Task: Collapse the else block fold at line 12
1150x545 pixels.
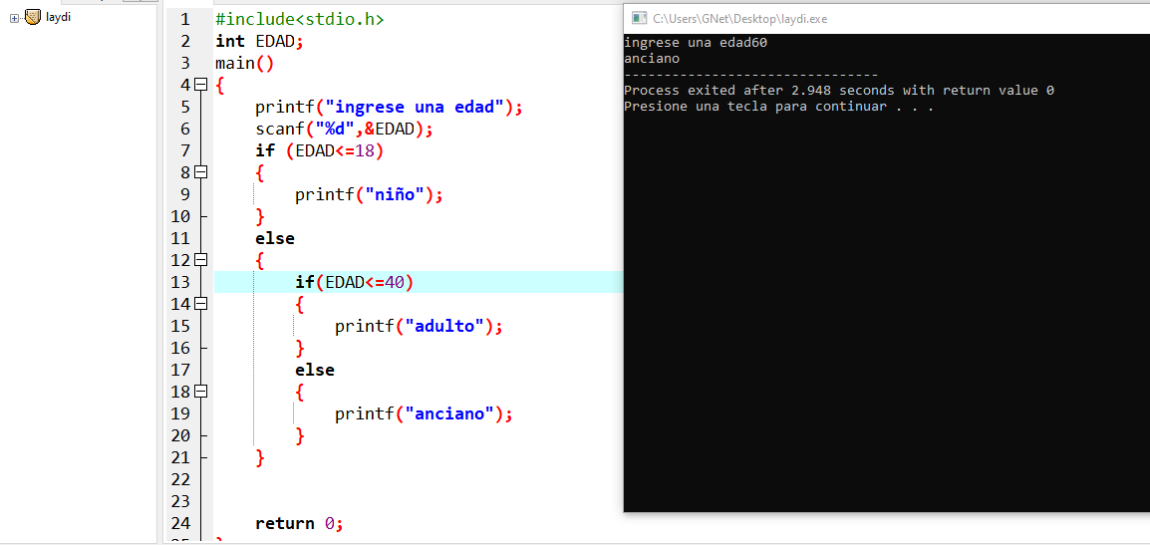Action: [201, 260]
